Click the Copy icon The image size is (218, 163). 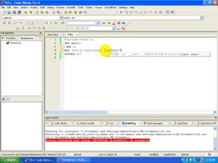point(42,12)
